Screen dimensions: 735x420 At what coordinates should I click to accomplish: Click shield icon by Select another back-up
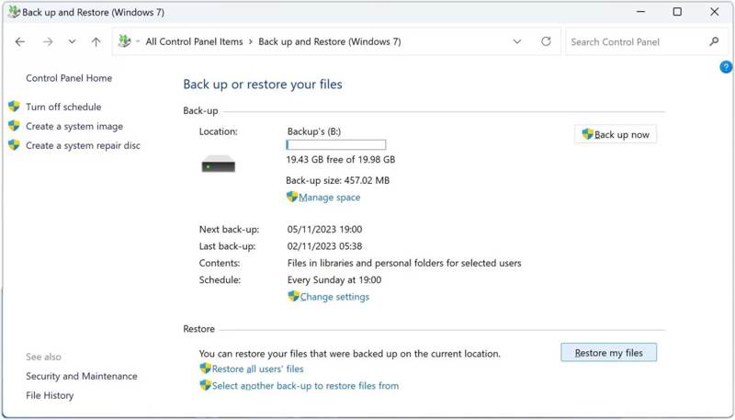tap(205, 385)
